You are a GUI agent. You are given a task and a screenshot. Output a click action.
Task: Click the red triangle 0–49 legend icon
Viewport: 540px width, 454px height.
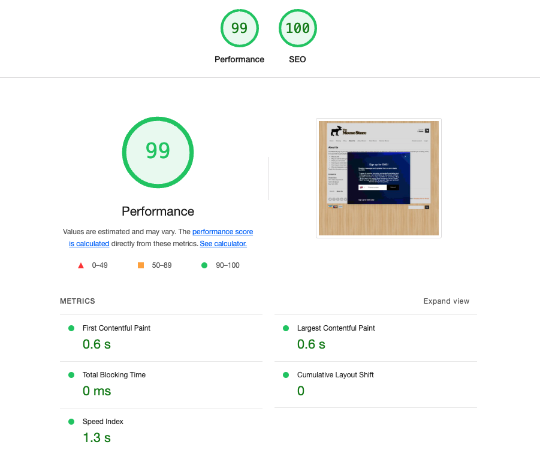pyautogui.click(x=81, y=265)
